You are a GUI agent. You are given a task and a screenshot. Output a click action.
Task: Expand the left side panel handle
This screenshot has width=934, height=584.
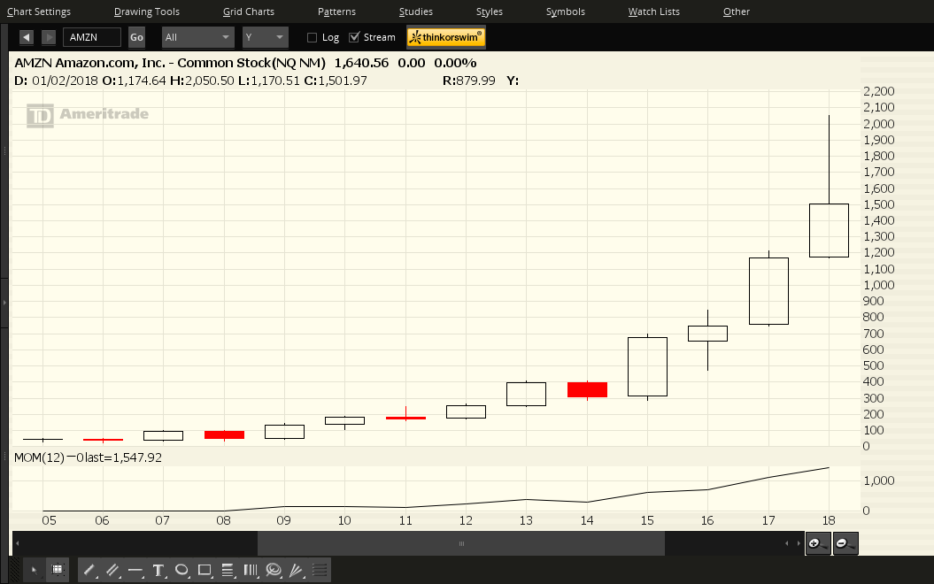click(x=4, y=303)
